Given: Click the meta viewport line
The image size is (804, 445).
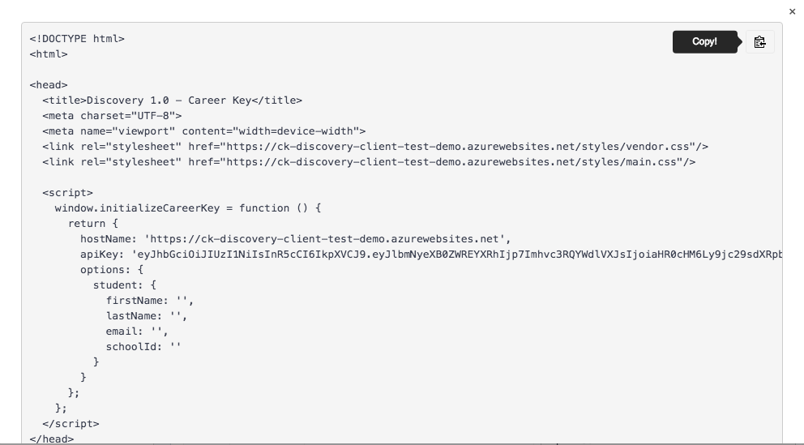Looking at the screenshot, I should [x=204, y=131].
